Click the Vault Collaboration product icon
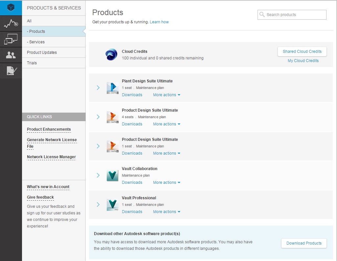The width and height of the screenshot is (337, 261). (112, 176)
